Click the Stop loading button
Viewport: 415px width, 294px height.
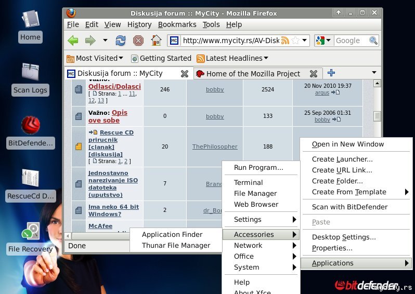click(x=138, y=41)
